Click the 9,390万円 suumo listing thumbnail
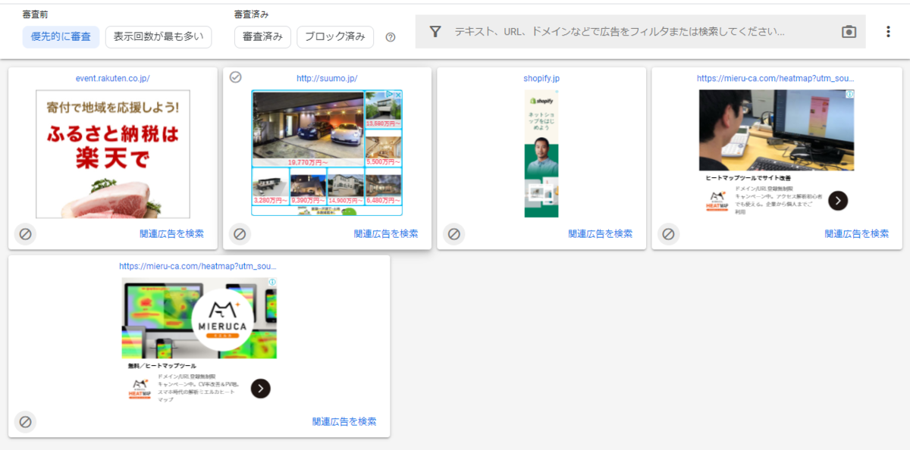 point(308,187)
